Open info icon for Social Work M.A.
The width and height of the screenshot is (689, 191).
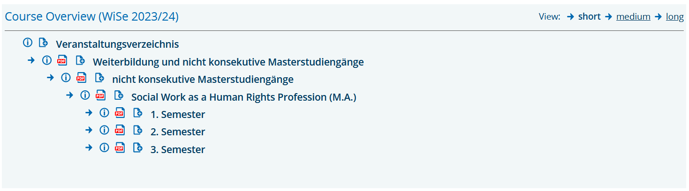[x=85, y=95]
